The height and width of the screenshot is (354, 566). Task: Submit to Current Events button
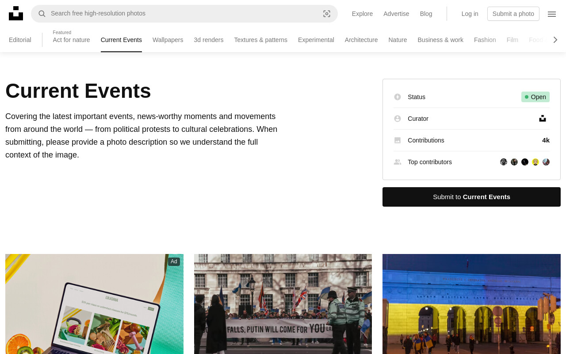[x=471, y=197]
